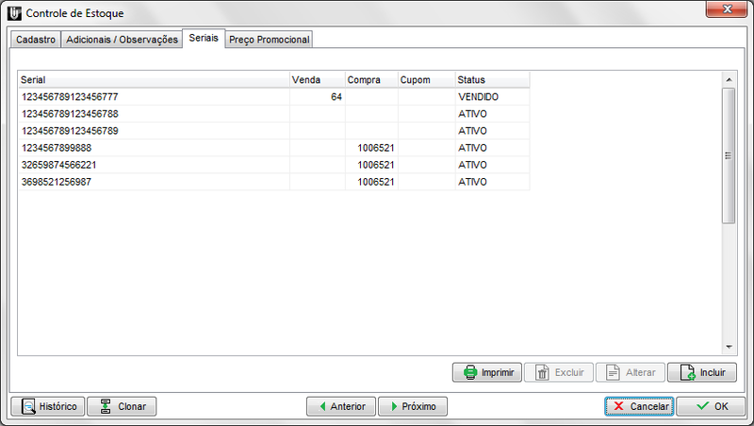Select the Preço Promocional tab

pyautogui.click(x=269, y=40)
